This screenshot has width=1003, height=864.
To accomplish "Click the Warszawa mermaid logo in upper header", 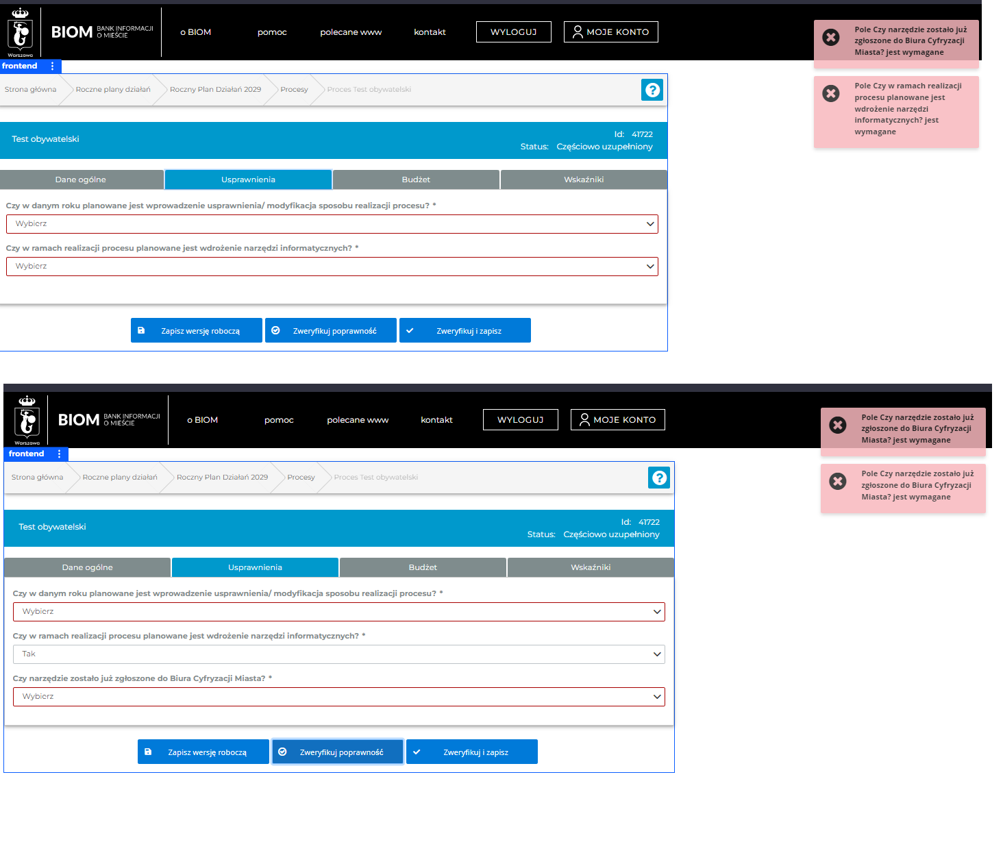I will (x=21, y=32).
